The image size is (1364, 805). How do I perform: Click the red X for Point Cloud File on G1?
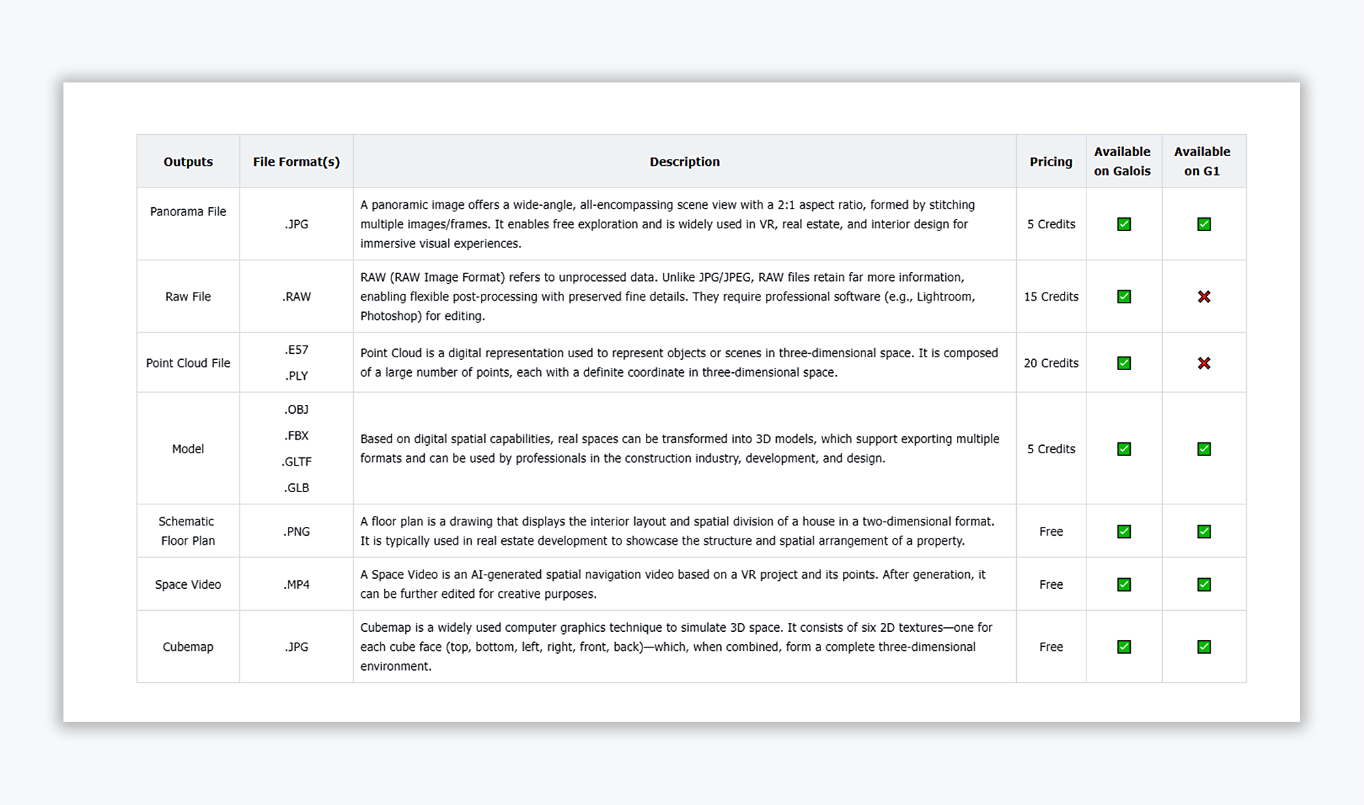click(1204, 363)
